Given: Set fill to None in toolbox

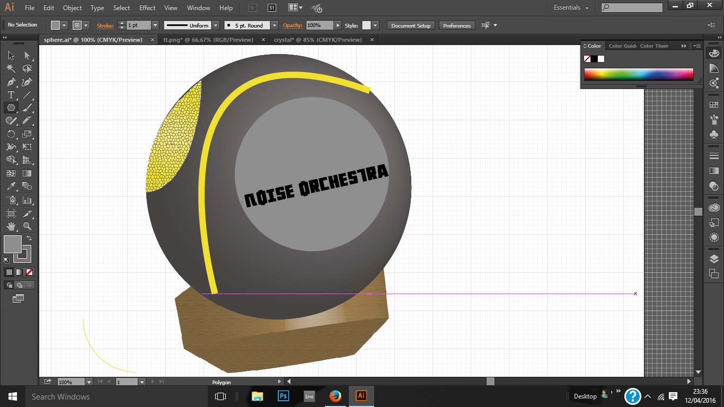Looking at the screenshot, I should pyautogui.click(x=30, y=272).
